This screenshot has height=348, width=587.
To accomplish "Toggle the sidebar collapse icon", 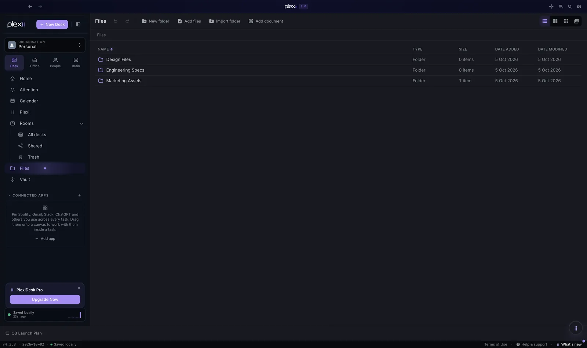I will point(78,24).
